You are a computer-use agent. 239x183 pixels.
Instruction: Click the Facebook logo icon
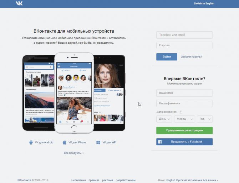160,142
